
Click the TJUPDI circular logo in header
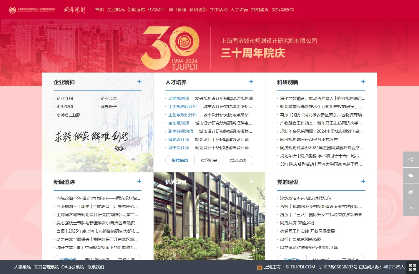(12, 10)
